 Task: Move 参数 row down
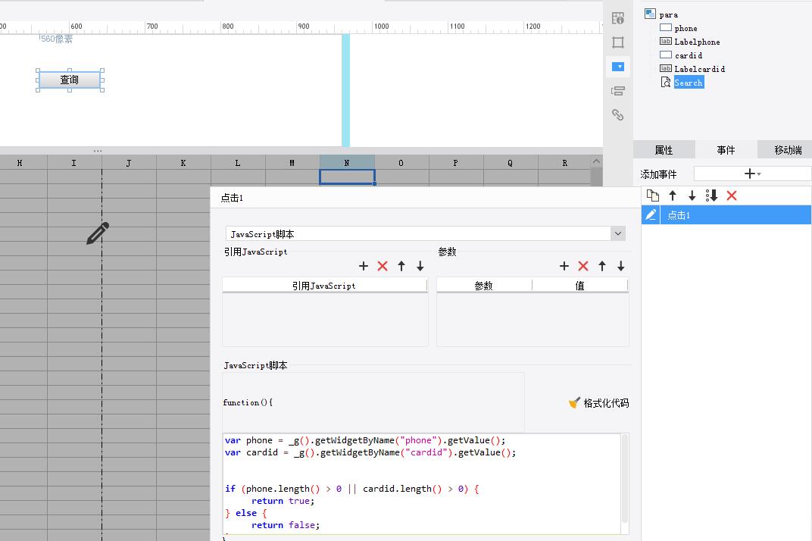(621, 266)
